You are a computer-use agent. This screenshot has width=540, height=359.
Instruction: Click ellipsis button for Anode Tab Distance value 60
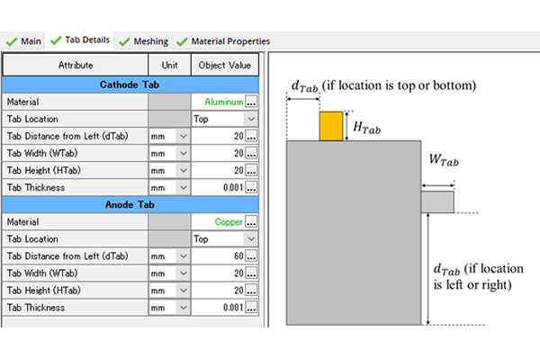click(251, 256)
